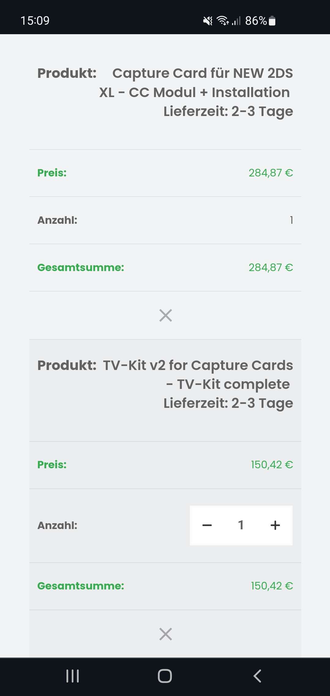Click the TV-Kit Preis 150,42 € value
This screenshot has height=696, width=330.
tap(272, 465)
